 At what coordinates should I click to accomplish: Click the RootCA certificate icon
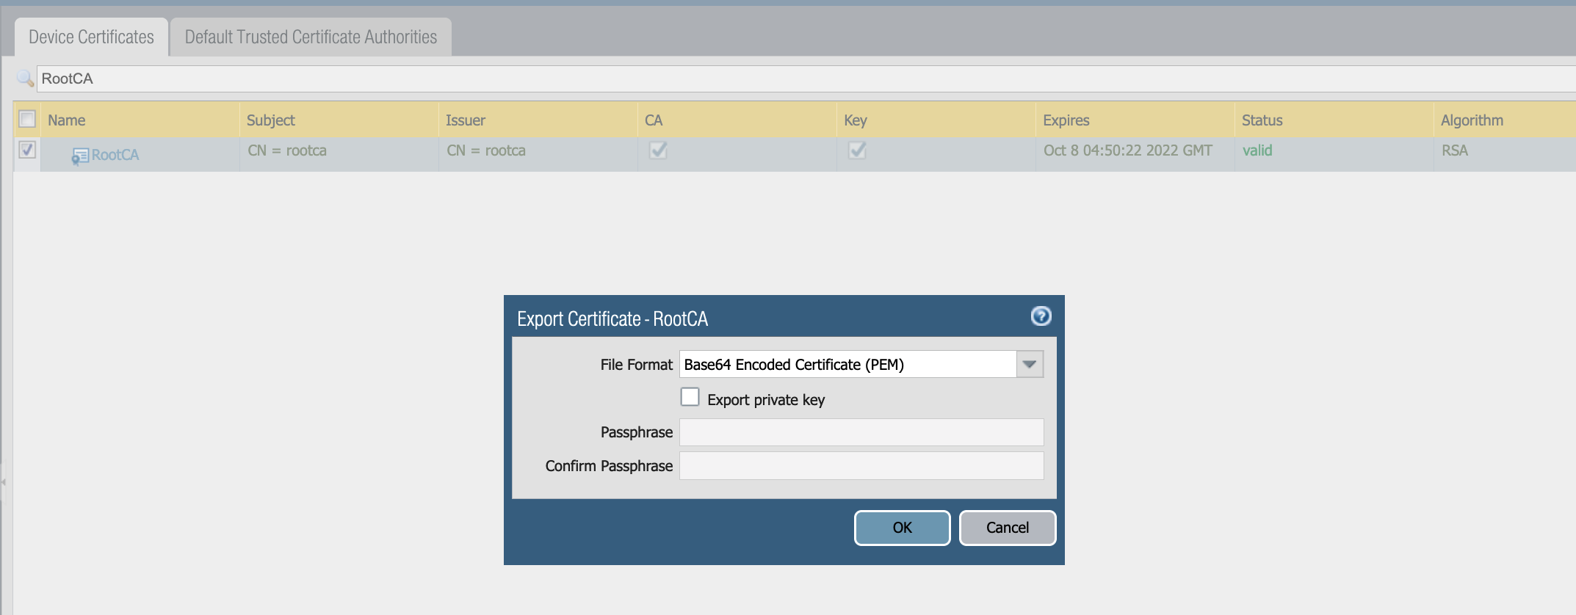point(79,156)
